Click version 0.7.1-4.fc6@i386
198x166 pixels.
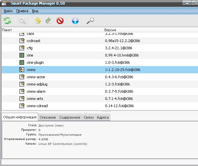click(x=119, y=99)
